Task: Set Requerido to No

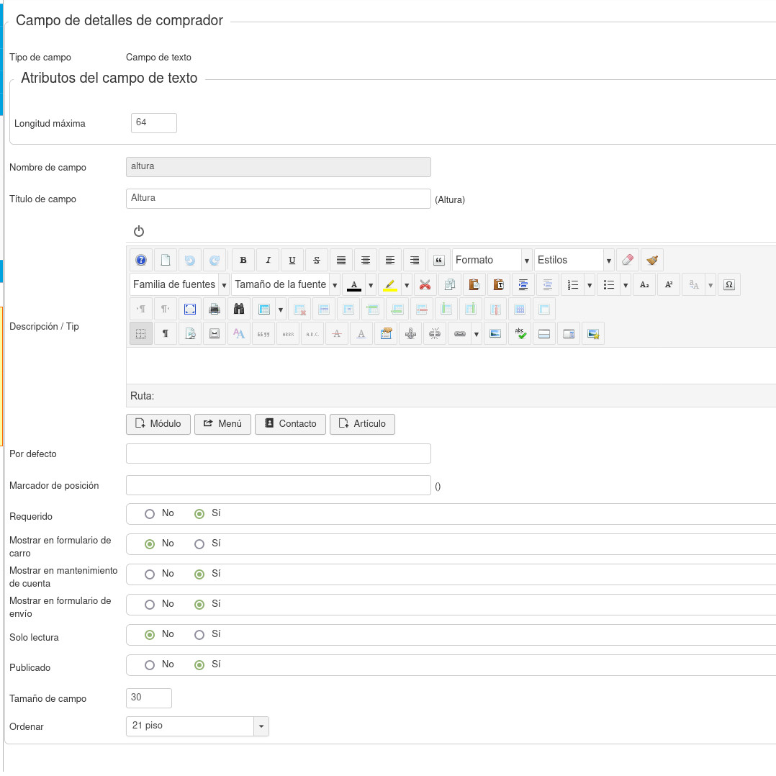Action: pyautogui.click(x=150, y=514)
